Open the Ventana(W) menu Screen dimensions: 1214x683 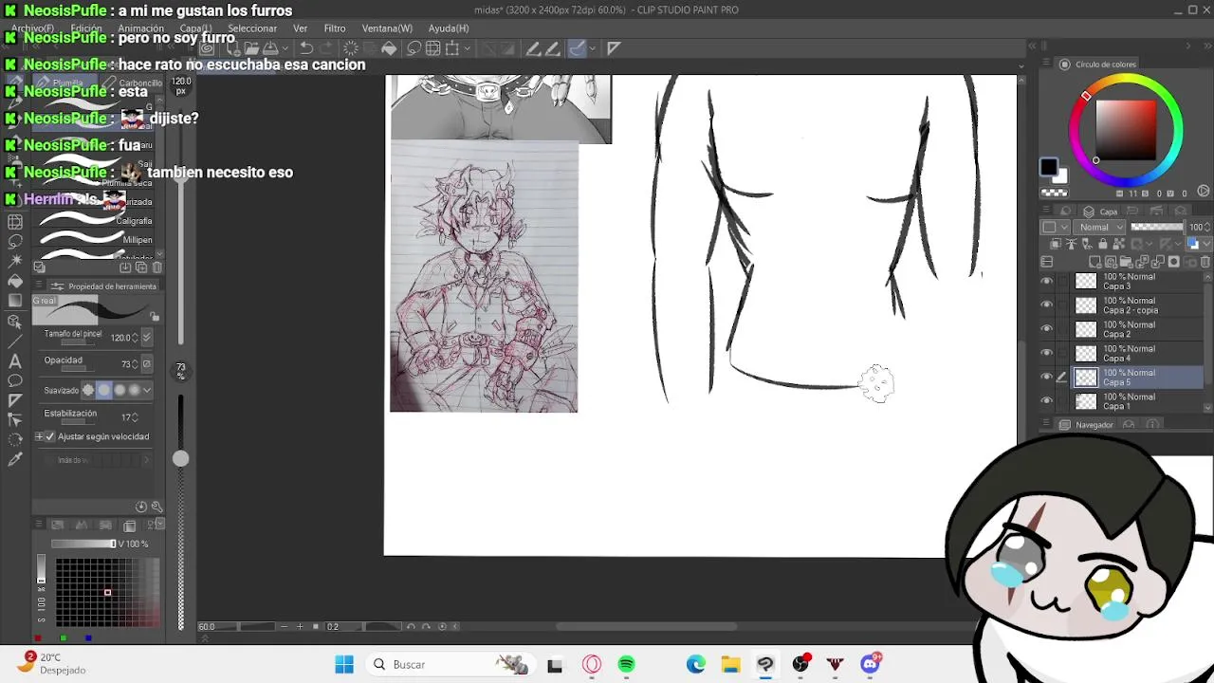[x=387, y=28]
